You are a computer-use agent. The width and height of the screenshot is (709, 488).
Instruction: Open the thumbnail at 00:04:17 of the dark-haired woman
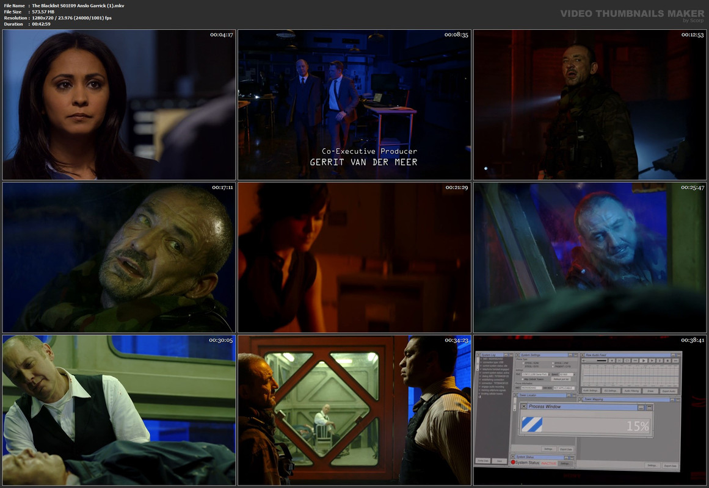pyautogui.click(x=119, y=105)
